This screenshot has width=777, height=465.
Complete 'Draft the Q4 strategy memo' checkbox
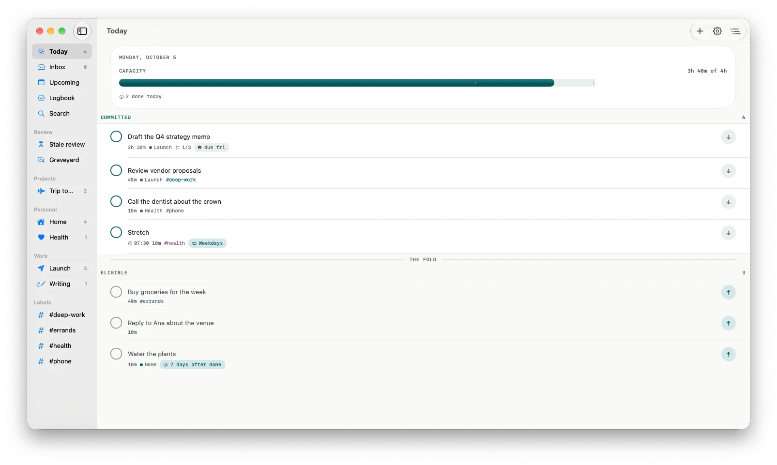tap(116, 136)
